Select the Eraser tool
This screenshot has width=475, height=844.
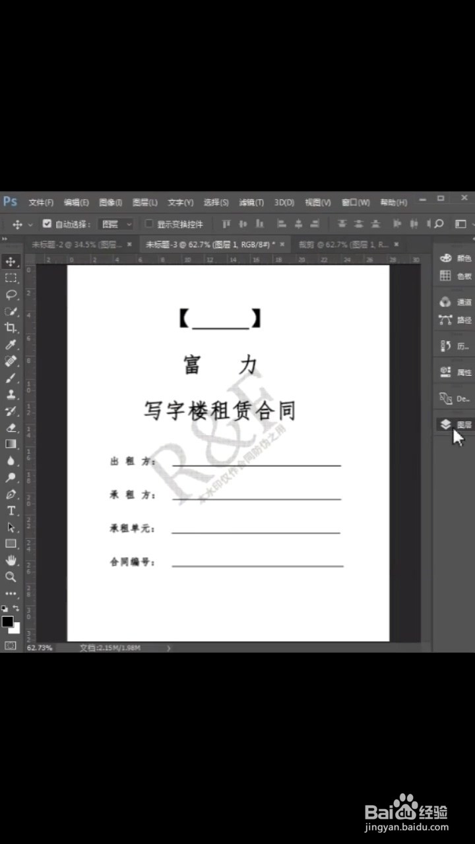tap(11, 427)
